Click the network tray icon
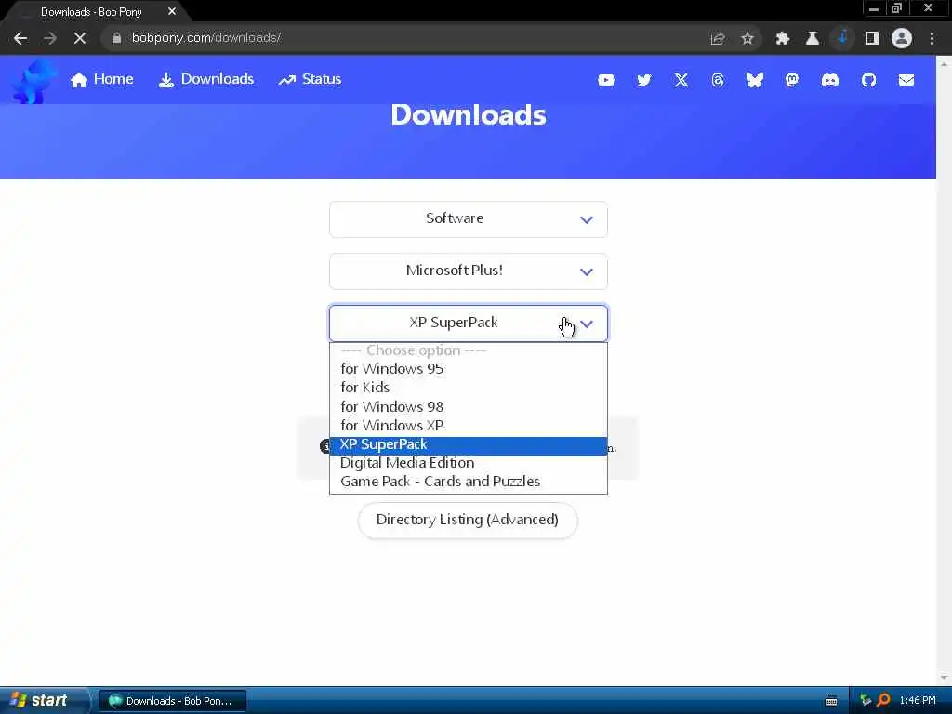Image resolution: width=952 pixels, height=714 pixels. pyautogui.click(x=866, y=701)
